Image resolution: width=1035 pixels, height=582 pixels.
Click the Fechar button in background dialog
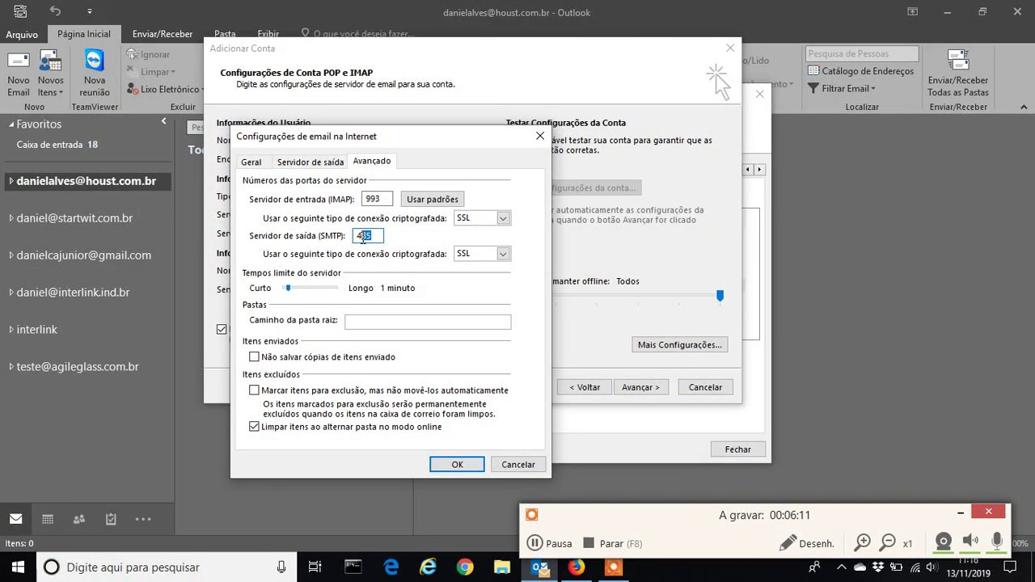[x=737, y=449]
